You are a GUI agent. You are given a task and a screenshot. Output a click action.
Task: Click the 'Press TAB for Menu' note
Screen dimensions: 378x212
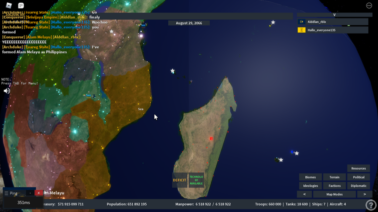(x=20, y=83)
